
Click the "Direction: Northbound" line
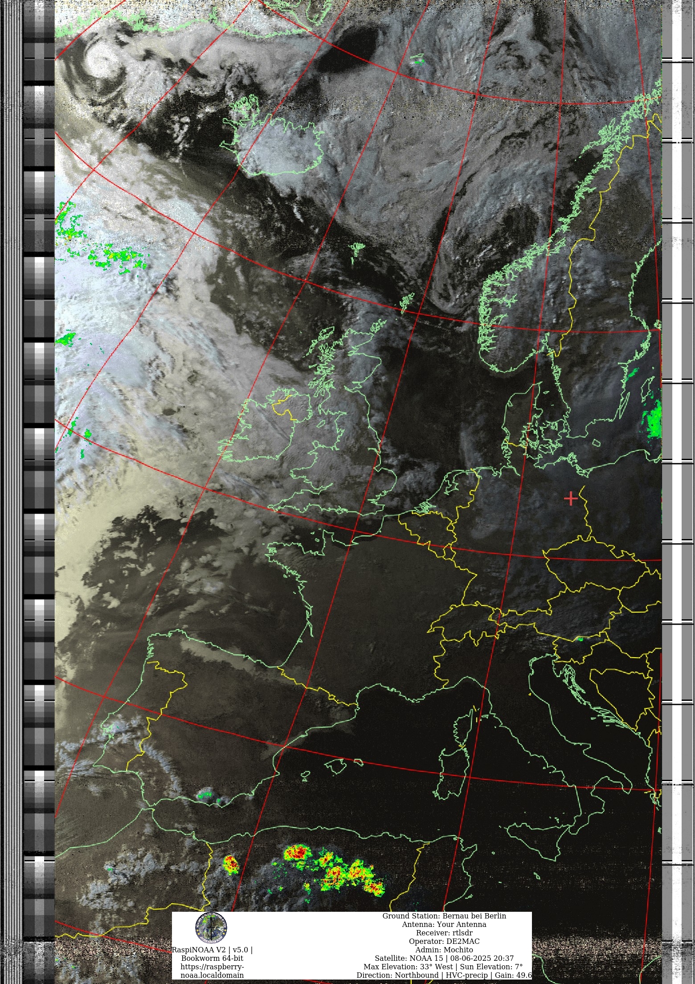(x=444, y=975)
